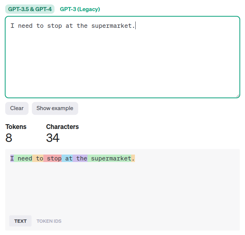The width and height of the screenshot is (245, 235).
Task: Click the Tokens label
Action: [x=16, y=127]
